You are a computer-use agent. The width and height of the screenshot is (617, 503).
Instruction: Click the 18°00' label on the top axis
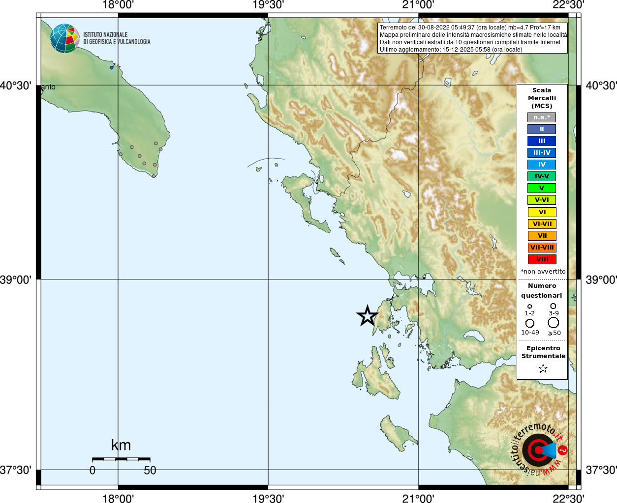pyautogui.click(x=118, y=5)
